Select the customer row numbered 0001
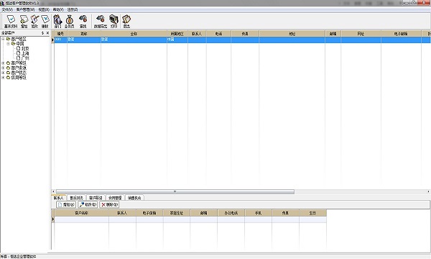Screen dimensions: 431x259 [x=242, y=40]
